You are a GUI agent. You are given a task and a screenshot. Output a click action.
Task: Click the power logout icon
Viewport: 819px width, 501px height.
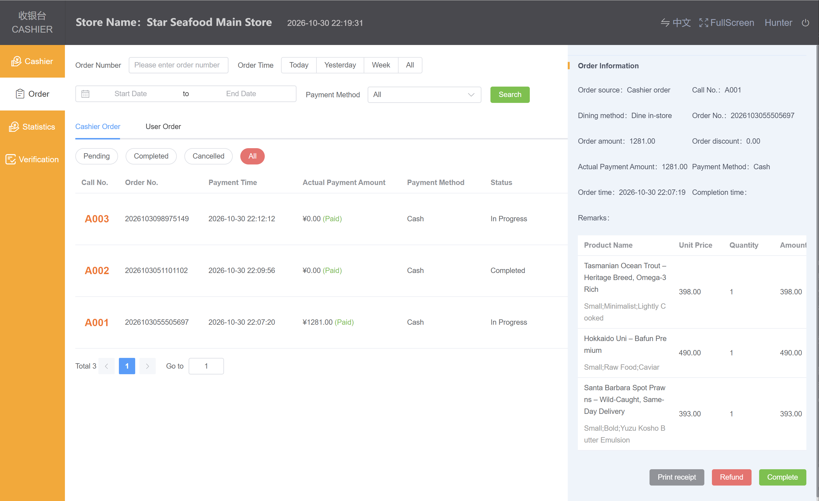(805, 22)
